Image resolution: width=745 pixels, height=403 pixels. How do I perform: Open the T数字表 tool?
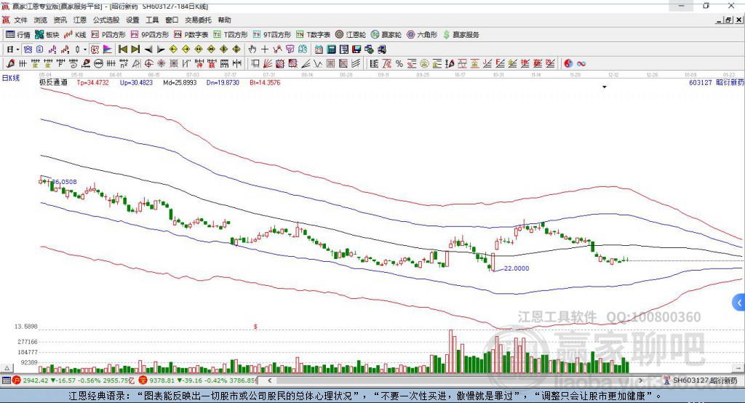(313, 35)
